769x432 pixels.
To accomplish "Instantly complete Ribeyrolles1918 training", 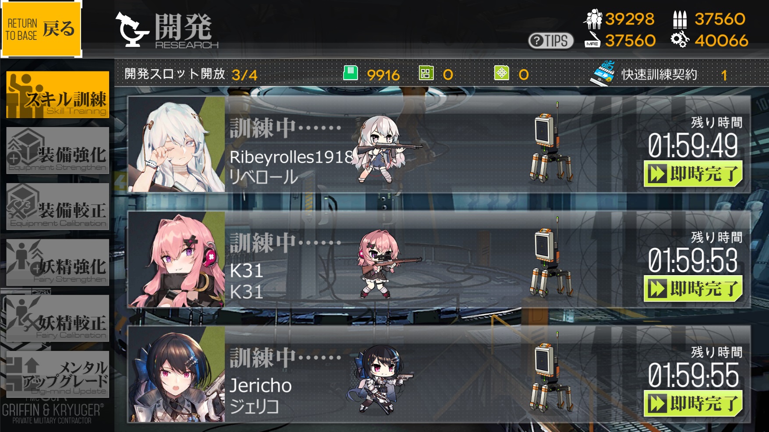I will click(693, 174).
